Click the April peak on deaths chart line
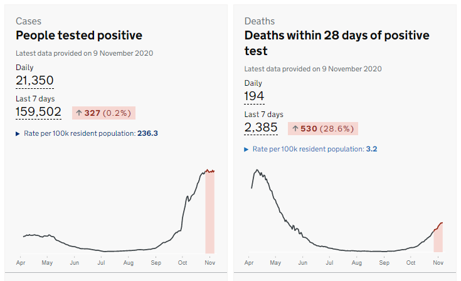This screenshot has height=281, width=461. pos(257,170)
